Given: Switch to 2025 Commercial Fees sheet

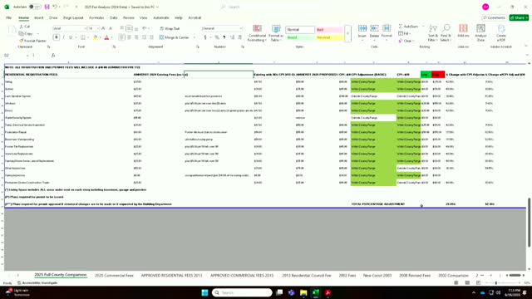Looking at the screenshot, I should pyautogui.click(x=114, y=275).
